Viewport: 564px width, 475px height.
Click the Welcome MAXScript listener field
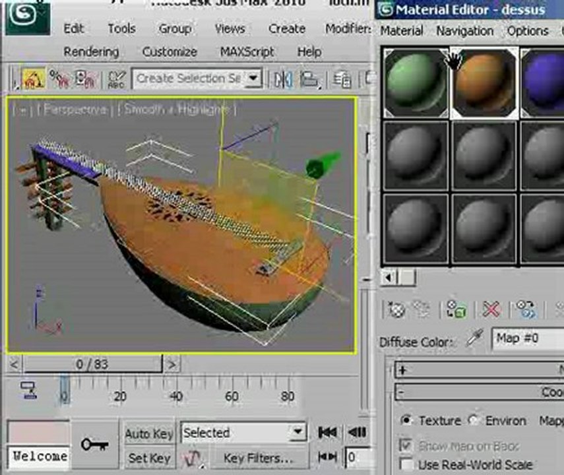pos(39,457)
